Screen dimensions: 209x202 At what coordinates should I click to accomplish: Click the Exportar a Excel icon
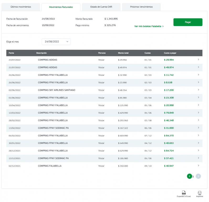point(184,193)
